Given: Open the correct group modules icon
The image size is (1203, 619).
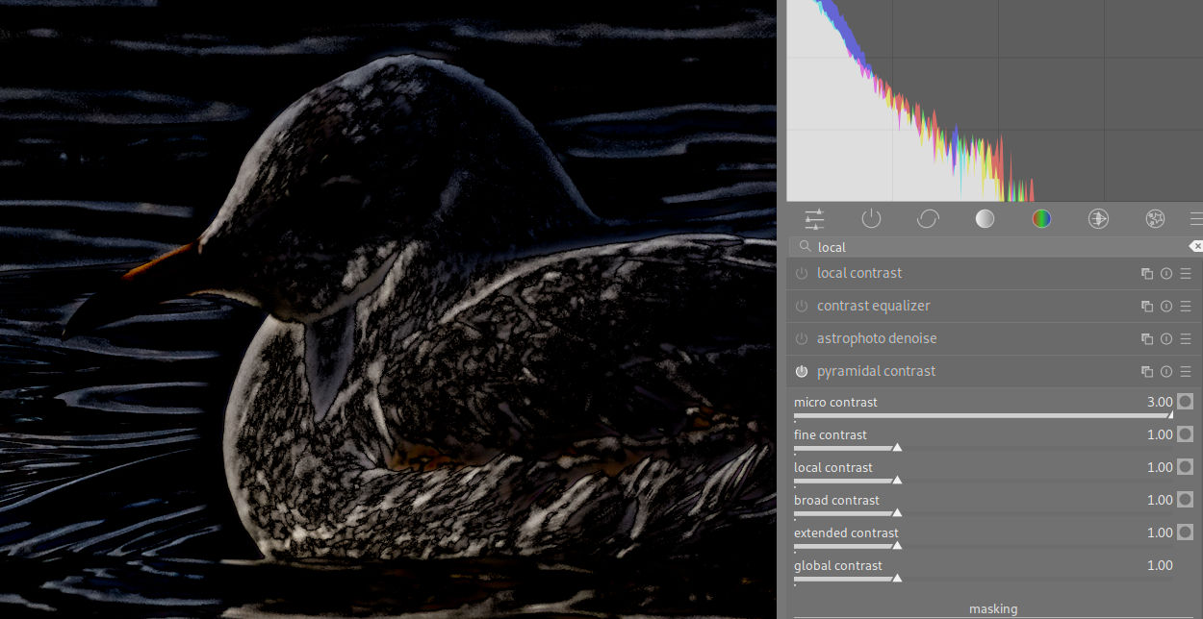Looking at the screenshot, I should [1098, 219].
